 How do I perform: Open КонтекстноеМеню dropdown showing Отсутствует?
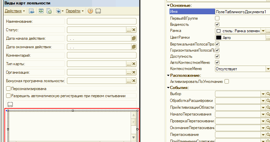click(268, 69)
